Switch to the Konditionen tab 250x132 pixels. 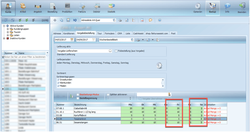(69, 34)
